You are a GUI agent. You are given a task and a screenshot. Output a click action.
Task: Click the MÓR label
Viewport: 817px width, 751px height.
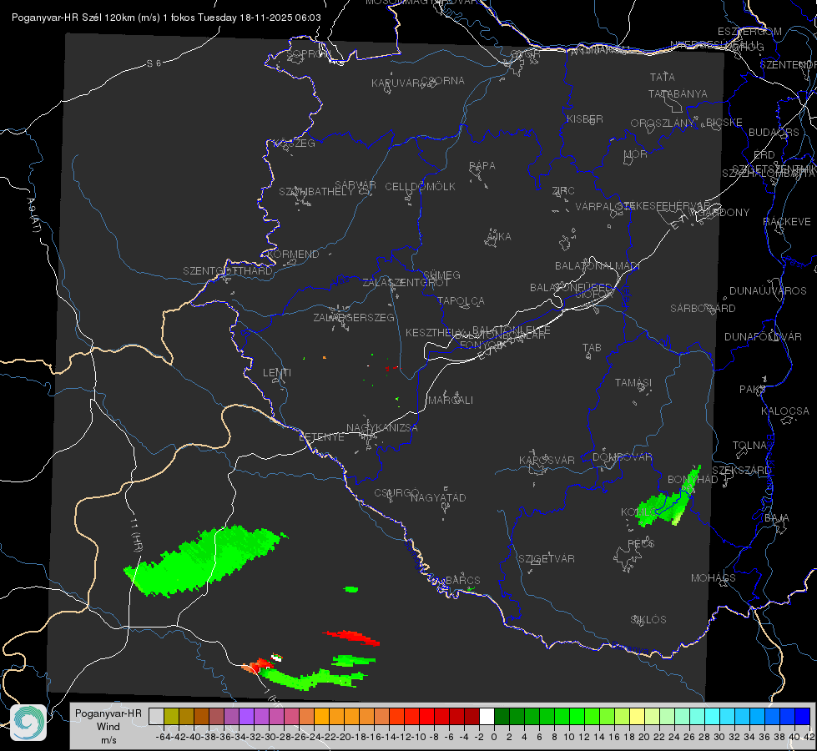tap(636, 154)
